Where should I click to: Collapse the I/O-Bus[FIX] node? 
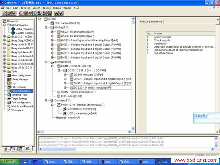point(46,27)
